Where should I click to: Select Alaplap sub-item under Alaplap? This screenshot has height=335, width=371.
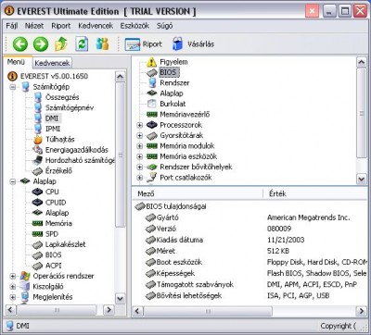(57, 213)
